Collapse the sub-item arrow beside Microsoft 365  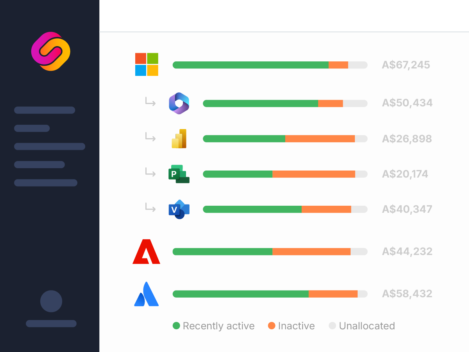click(x=150, y=102)
